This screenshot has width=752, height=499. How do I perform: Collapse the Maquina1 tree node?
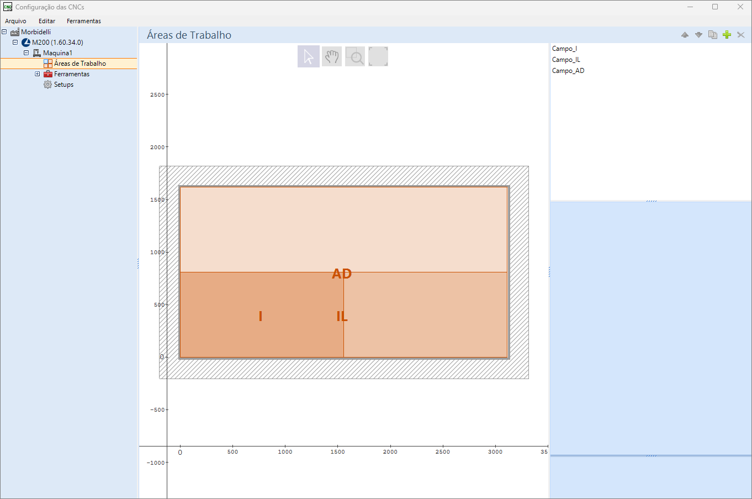click(26, 53)
